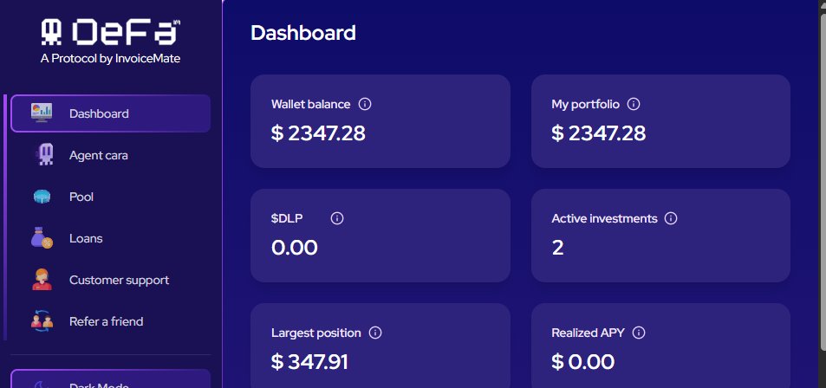Click the "A Protocol by InvoiceMate" tagline
Screen dimensions: 826x388
(110, 59)
